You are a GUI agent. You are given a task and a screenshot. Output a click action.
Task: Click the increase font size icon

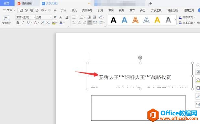click(x=55, y=17)
